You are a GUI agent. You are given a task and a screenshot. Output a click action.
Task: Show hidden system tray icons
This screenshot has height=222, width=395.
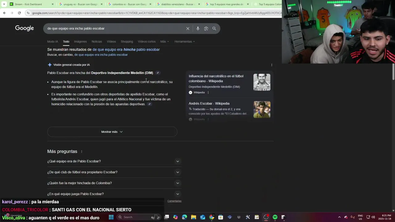click(x=339, y=217)
